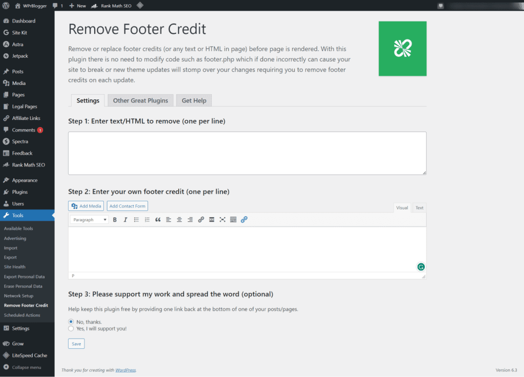Open Feedback in the sidebar
524x377 pixels.
tap(27, 153)
